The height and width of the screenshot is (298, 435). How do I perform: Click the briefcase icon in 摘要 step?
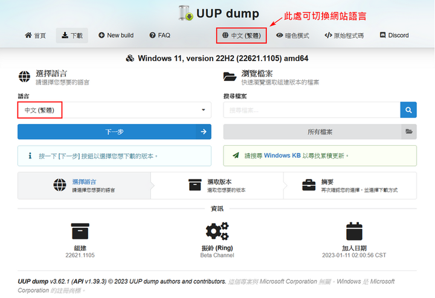309,185
